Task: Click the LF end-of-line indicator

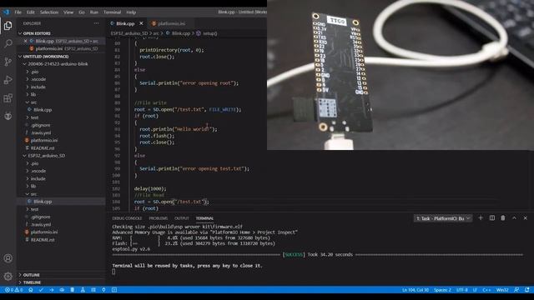Action: point(475,290)
